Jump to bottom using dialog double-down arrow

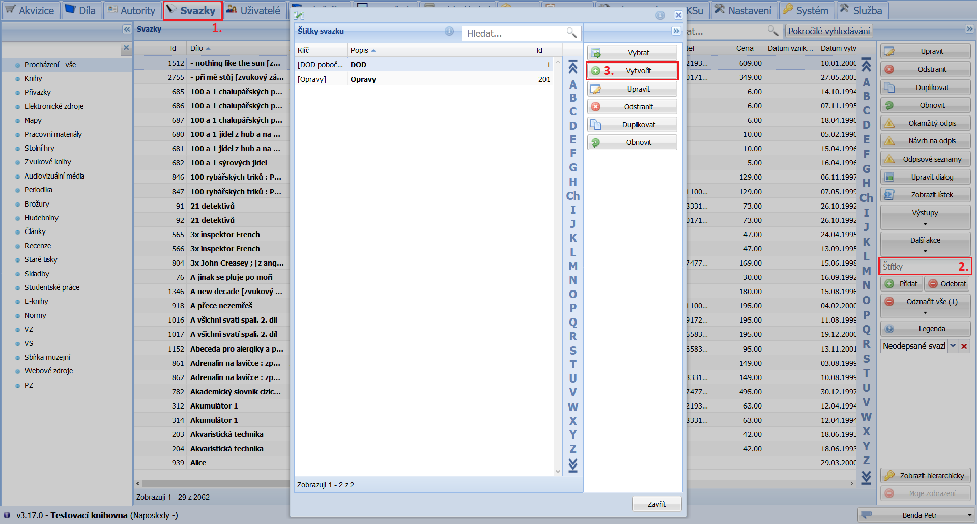tap(573, 465)
